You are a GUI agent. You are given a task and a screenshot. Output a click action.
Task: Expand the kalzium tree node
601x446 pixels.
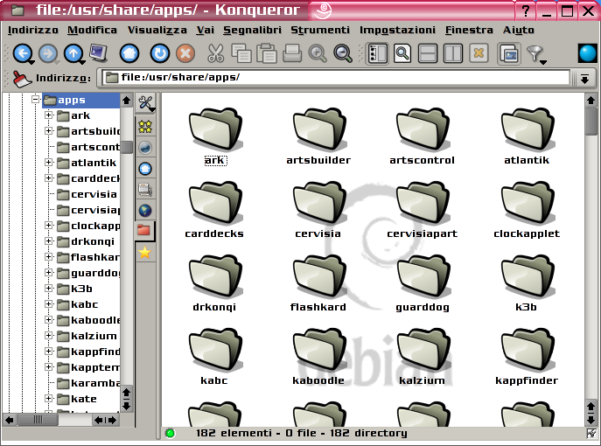pyautogui.click(x=49, y=335)
